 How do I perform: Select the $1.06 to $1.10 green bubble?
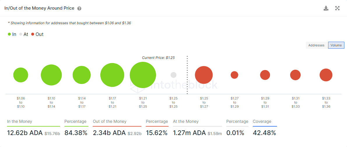21,75
